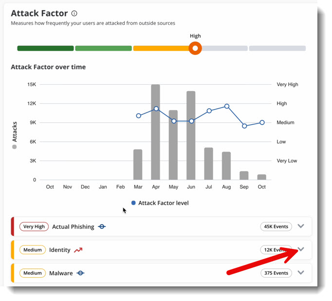
Task: Click the Attack Factor info icon
Action: [74, 14]
